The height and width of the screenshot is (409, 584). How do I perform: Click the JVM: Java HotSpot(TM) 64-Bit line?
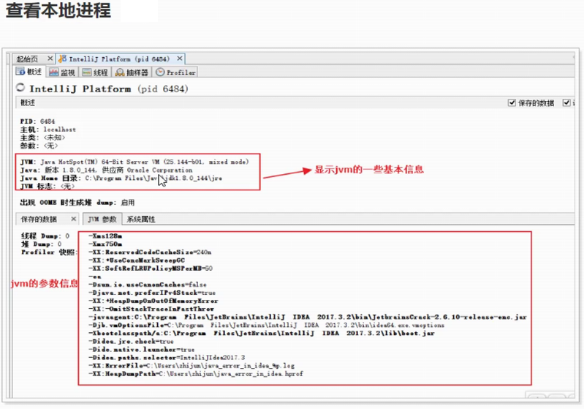(x=134, y=162)
